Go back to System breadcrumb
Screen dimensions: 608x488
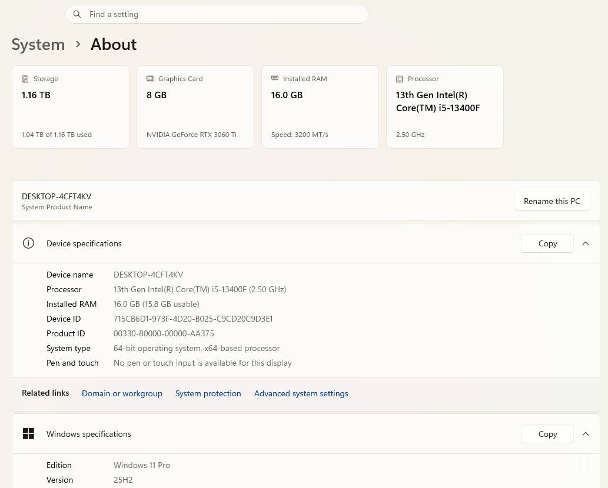pyautogui.click(x=38, y=44)
